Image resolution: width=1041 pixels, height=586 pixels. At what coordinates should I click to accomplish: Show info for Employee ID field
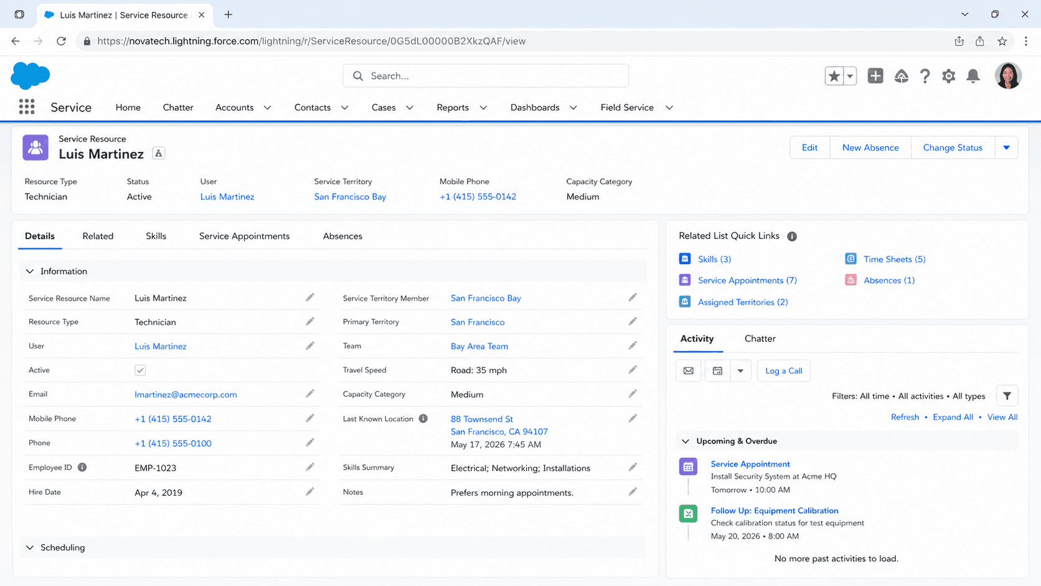coord(82,467)
